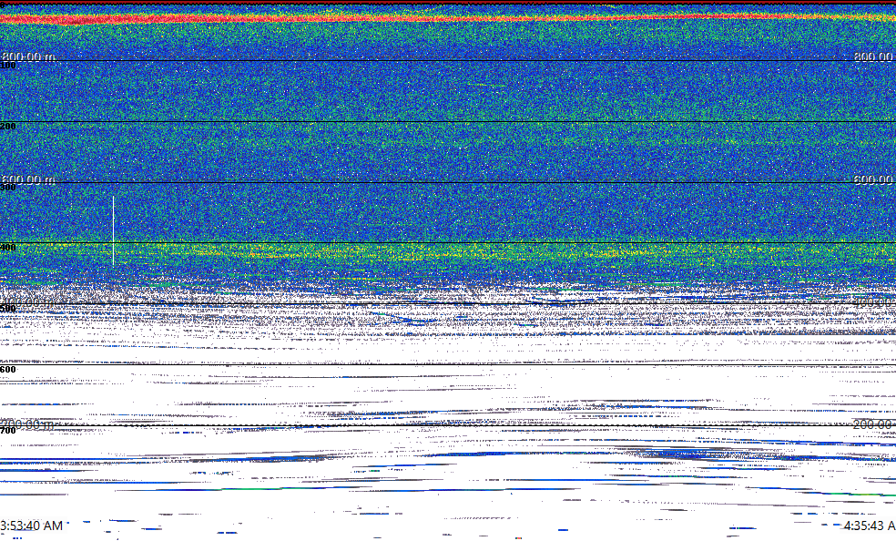Click the bold 600 depth label
Viewport: 896px width, 541px height.
tap(8, 370)
